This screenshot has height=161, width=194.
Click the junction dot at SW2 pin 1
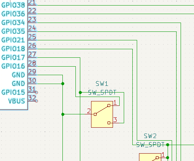click(x=168, y=158)
